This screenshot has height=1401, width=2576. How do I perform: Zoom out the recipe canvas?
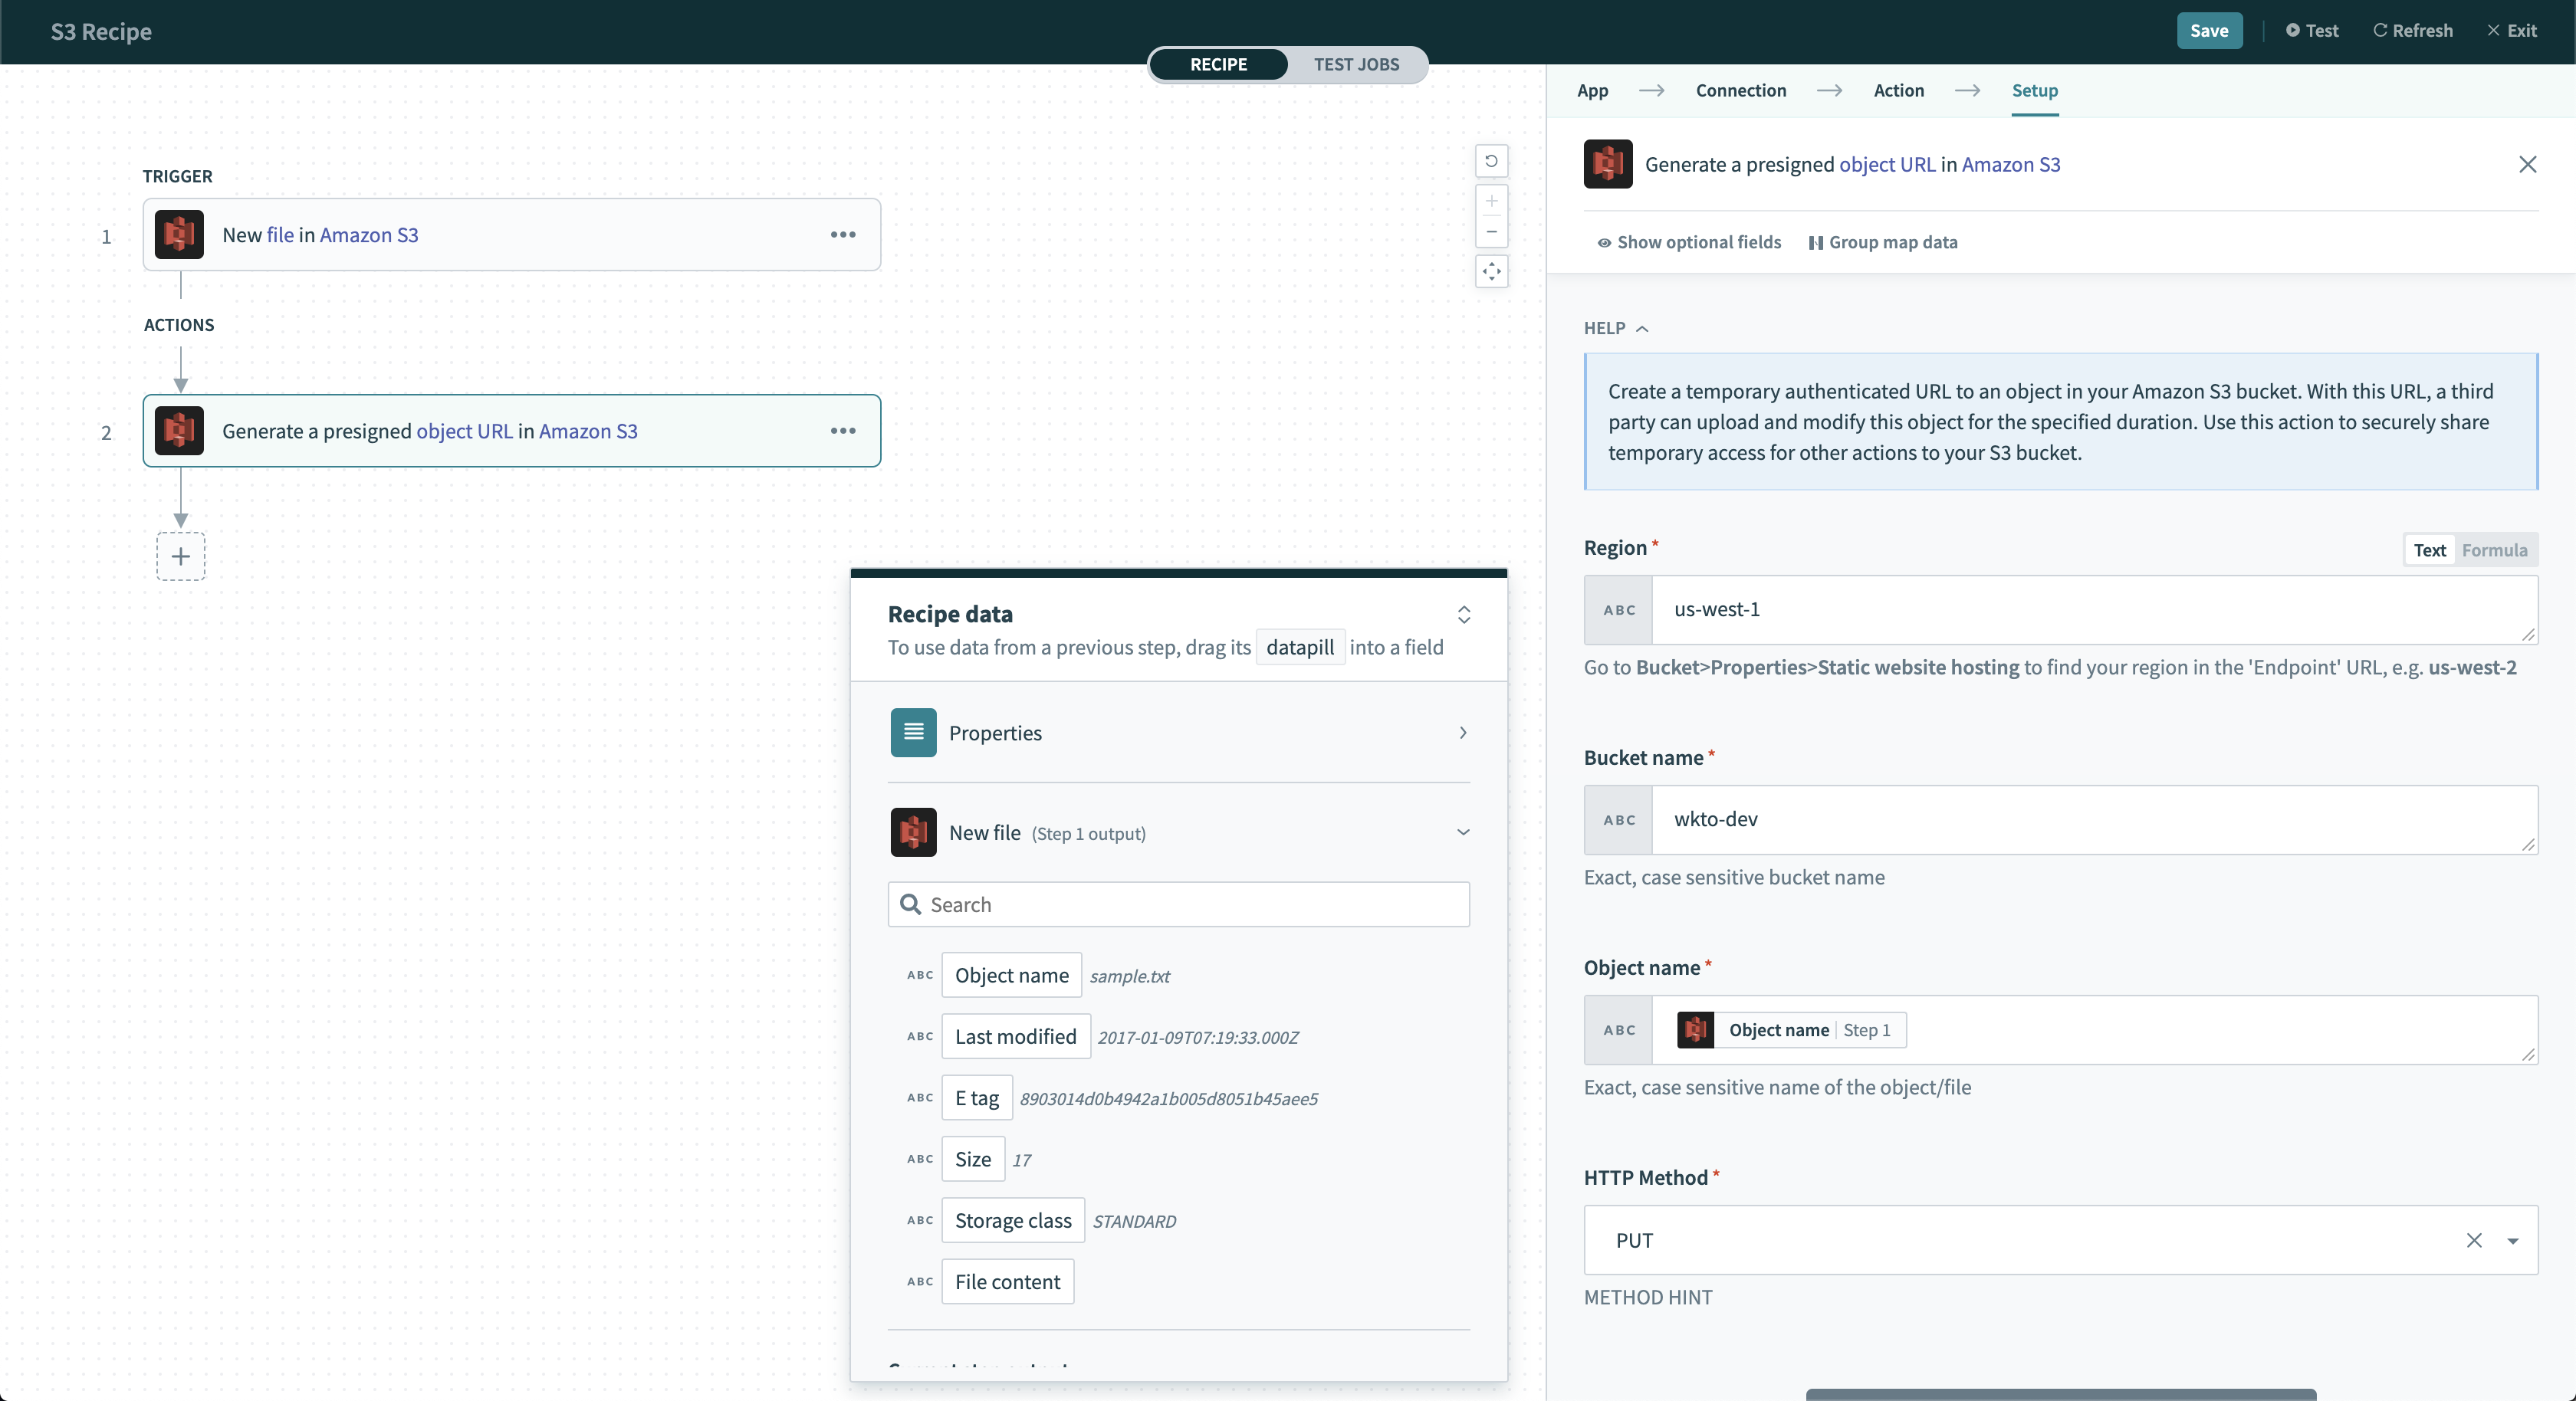point(1491,232)
